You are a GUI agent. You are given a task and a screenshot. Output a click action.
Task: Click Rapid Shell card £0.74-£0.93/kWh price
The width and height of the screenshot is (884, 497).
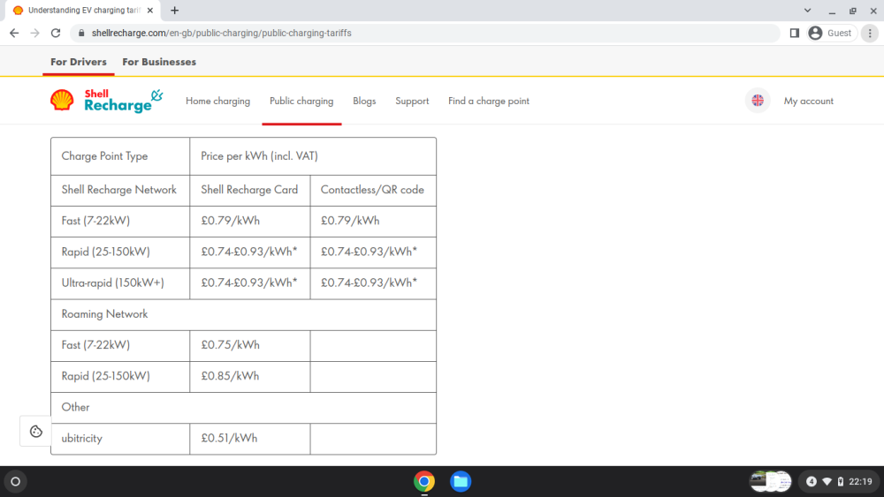[248, 252]
